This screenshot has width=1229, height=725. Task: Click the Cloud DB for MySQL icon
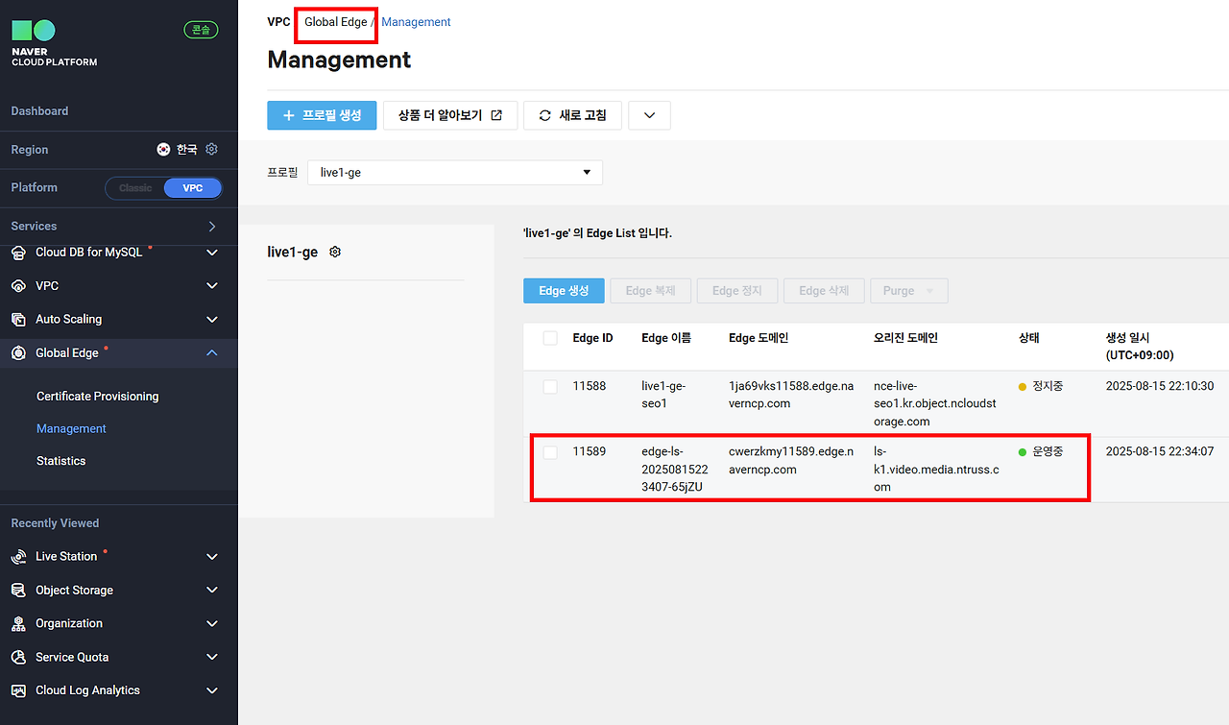tap(18, 253)
